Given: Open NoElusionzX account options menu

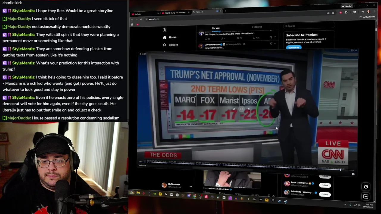Looking at the screenshot, I should tap(191, 187).
